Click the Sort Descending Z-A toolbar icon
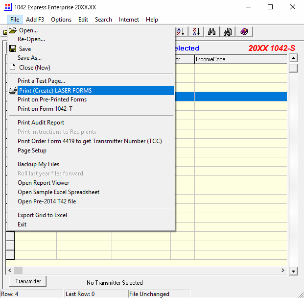 pyautogui.click(x=195, y=32)
